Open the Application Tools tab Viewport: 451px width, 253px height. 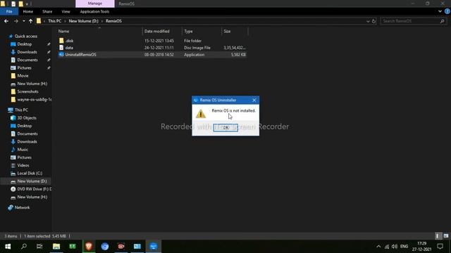[x=94, y=11]
